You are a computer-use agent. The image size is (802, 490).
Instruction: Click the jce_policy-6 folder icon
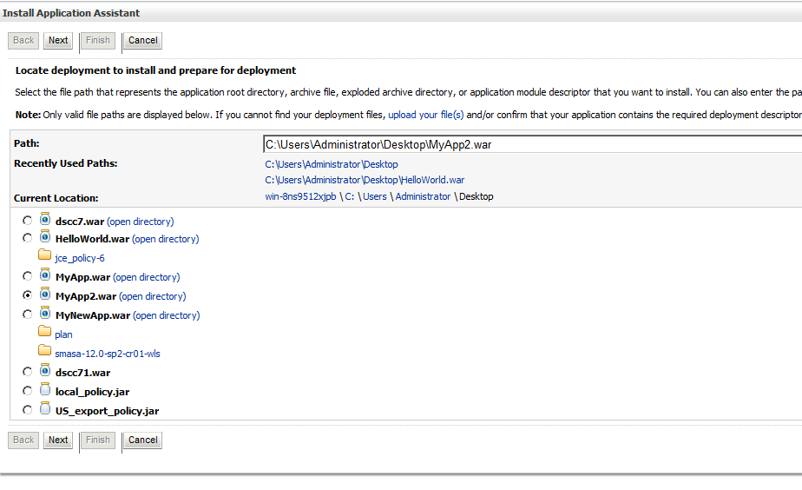[x=44, y=255]
